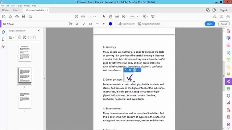Open the Print Production tool in right pane
The width and height of the screenshot is (232, 130).
click(228, 88)
